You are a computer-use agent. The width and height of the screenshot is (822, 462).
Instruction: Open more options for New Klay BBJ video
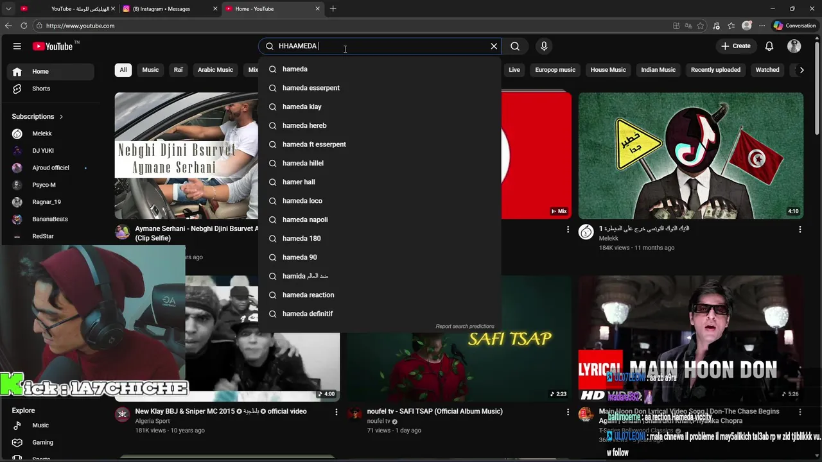(336, 412)
